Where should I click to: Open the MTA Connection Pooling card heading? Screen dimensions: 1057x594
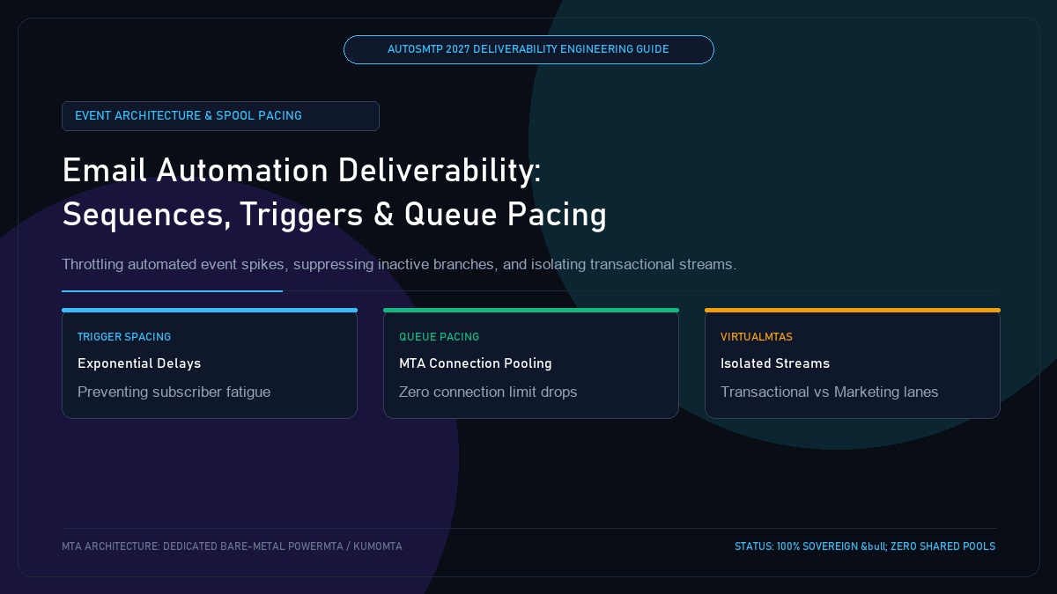click(x=476, y=363)
